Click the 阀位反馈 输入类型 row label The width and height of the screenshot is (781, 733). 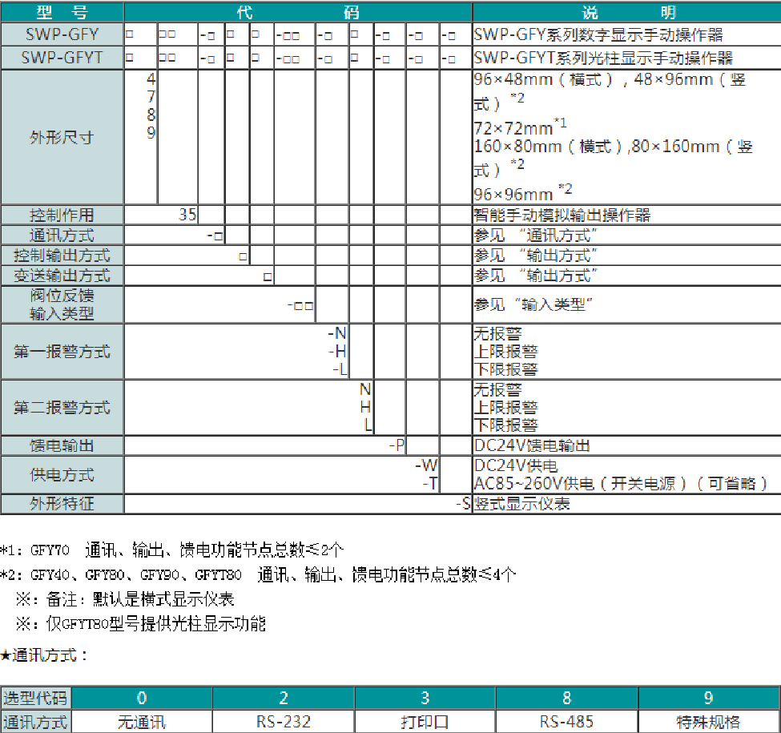(62, 304)
